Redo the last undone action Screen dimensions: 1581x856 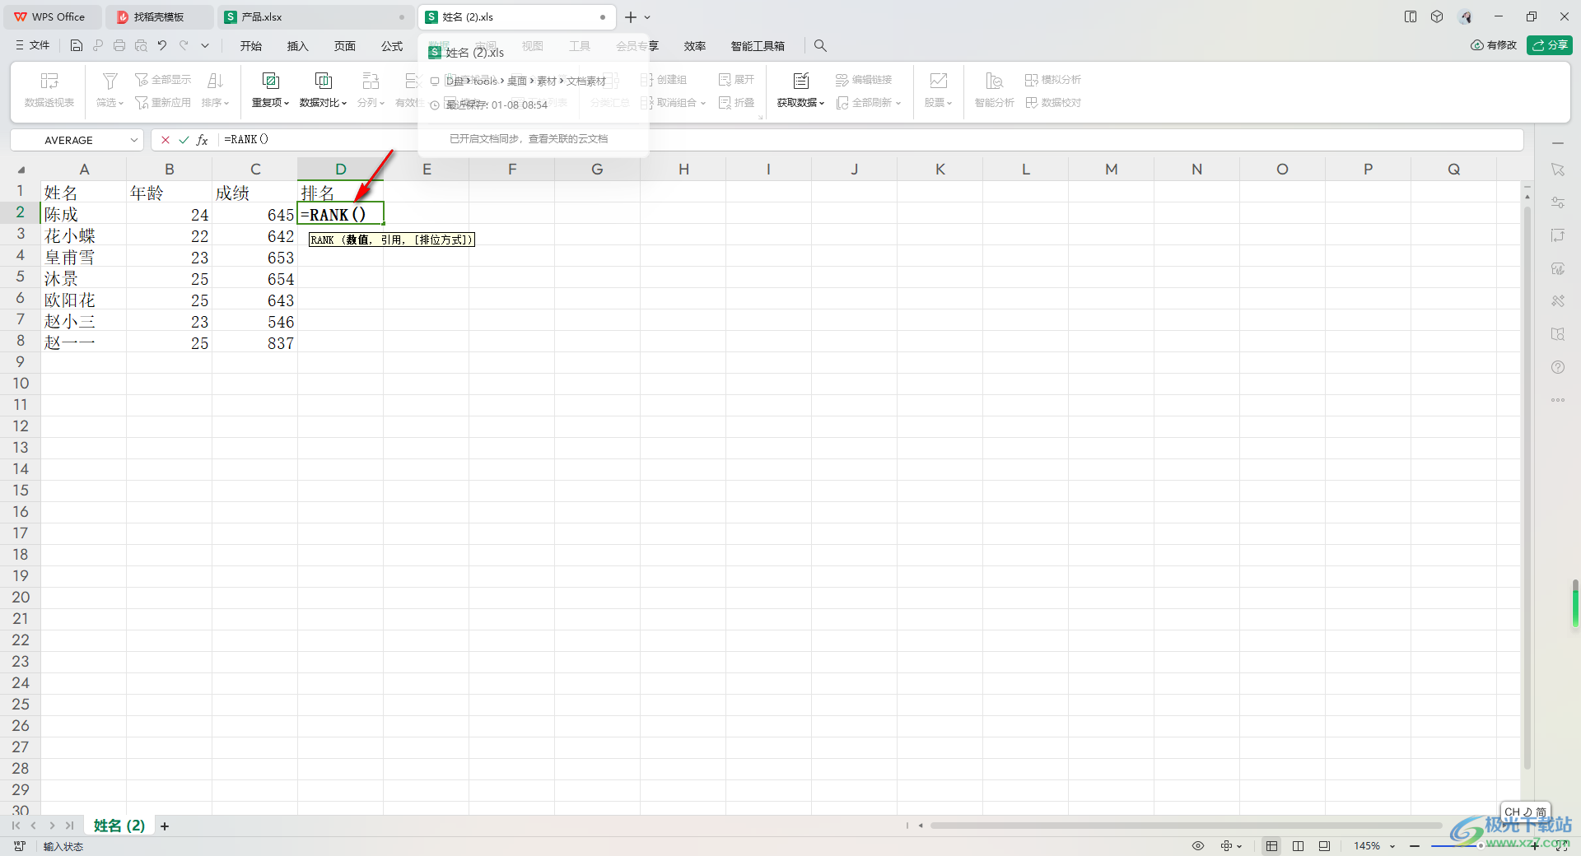pyautogui.click(x=184, y=46)
